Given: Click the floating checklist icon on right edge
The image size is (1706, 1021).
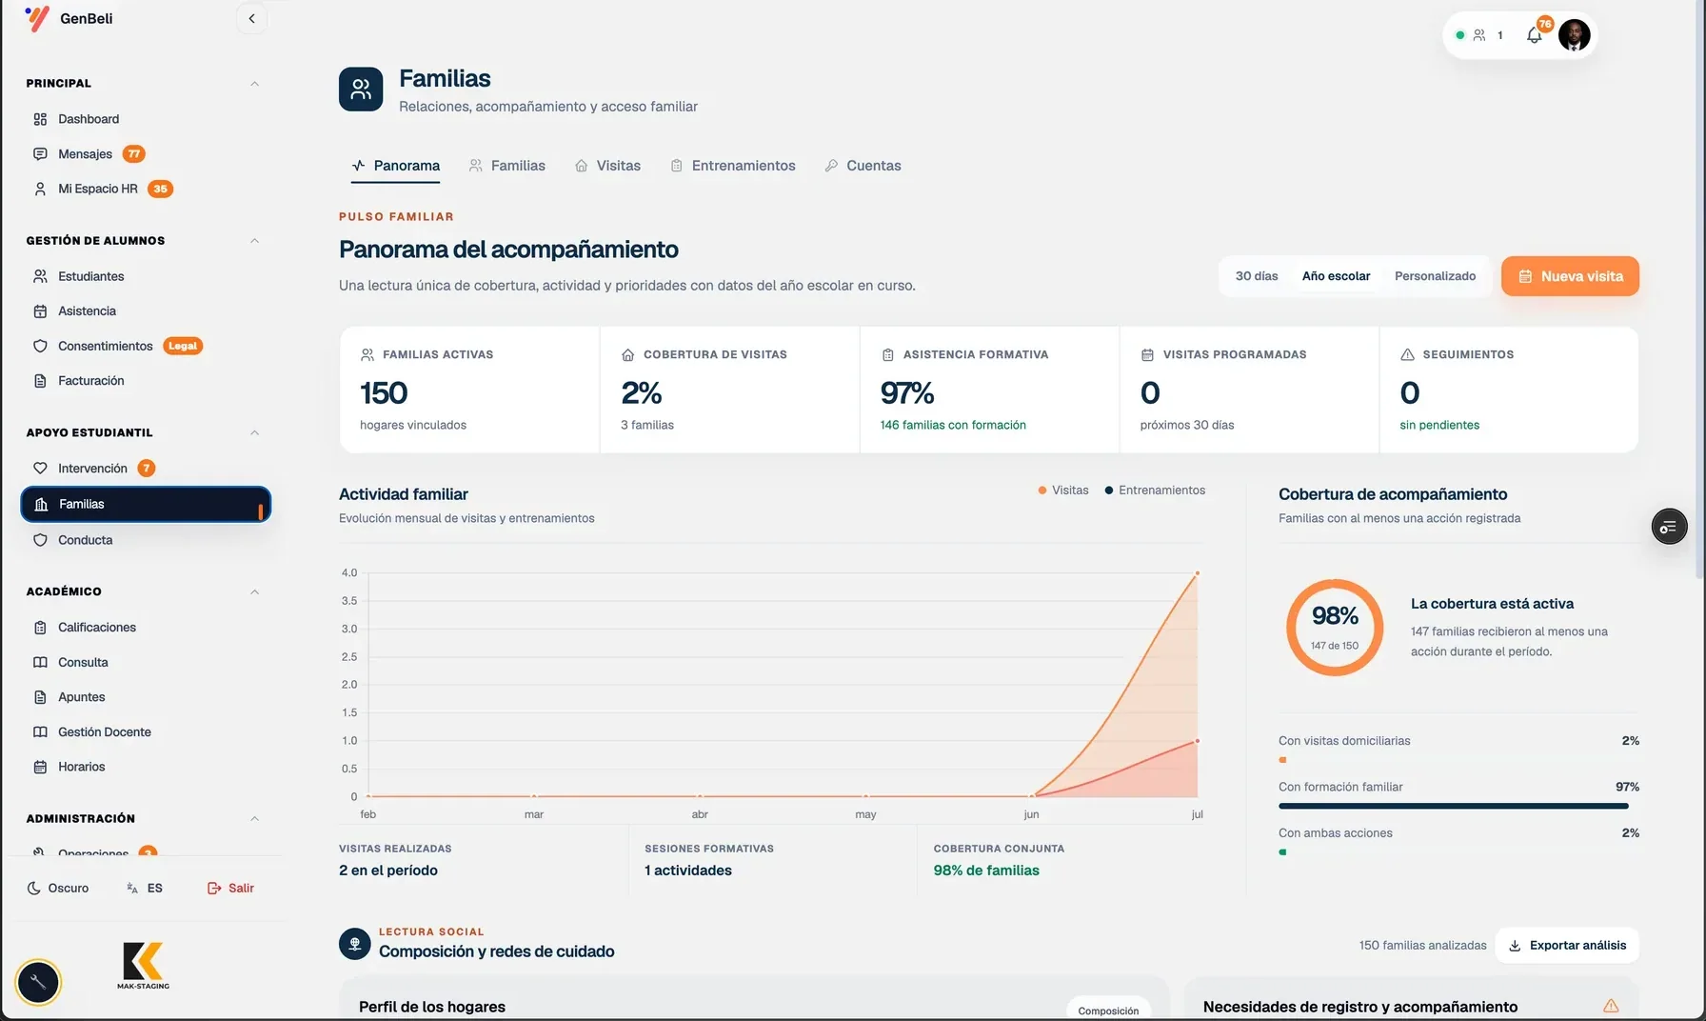Looking at the screenshot, I should 1669,527.
